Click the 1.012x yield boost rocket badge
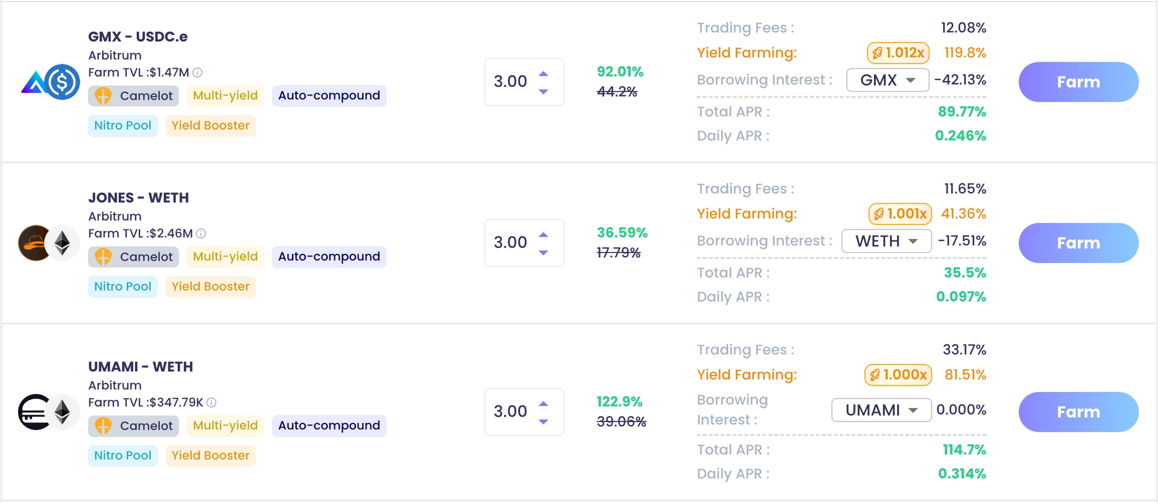The image size is (1158, 503). [898, 53]
